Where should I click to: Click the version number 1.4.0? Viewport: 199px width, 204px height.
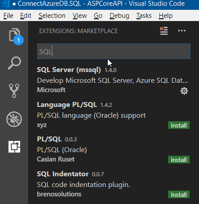[x=110, y=70]
